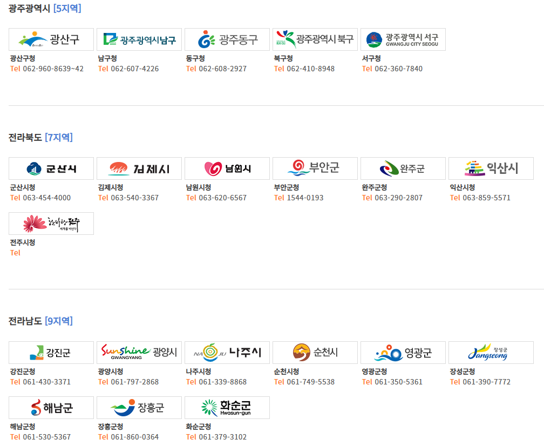Click phone number 063-540-3367
Image resolution: width=544 pixels, height=446 pixels.
(135, 198)
